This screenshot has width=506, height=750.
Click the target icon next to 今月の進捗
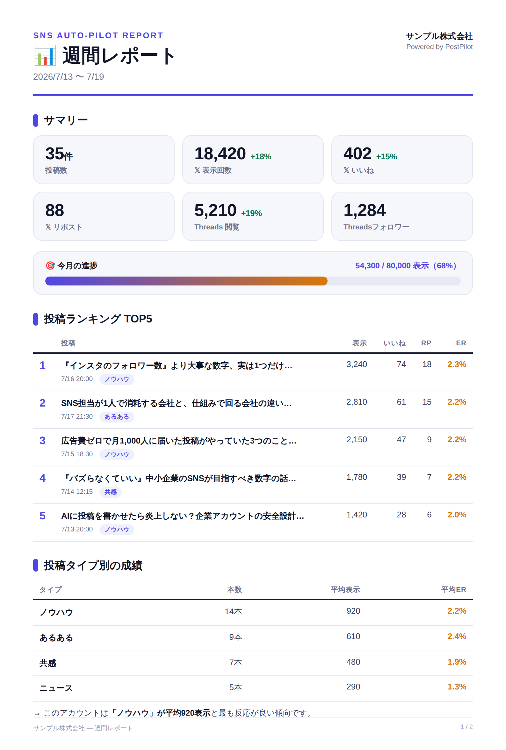50,265
